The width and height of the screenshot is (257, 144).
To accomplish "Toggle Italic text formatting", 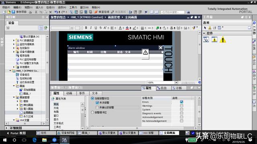I will coord(91,28).
